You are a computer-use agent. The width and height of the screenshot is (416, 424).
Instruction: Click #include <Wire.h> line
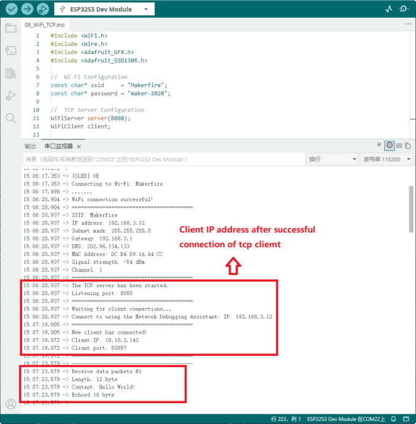(x=79, y=44)
